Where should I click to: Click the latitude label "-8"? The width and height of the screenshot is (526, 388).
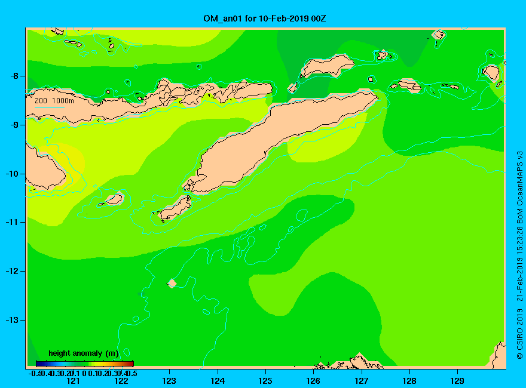pyautogui.click(x=14, y=76)
